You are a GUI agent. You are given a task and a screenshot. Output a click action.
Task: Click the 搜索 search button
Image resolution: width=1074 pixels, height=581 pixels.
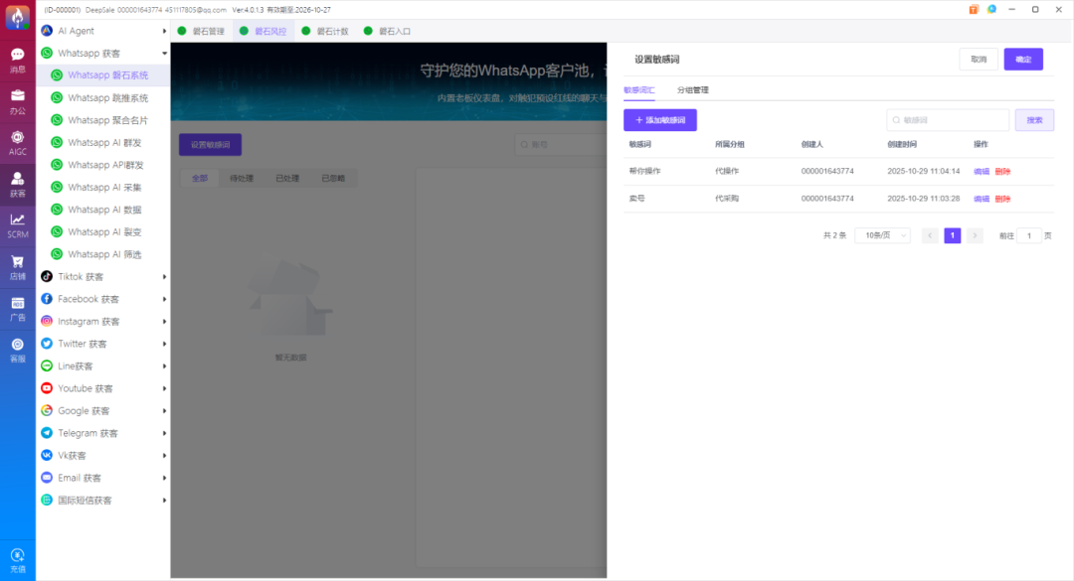coord(1034,120)
